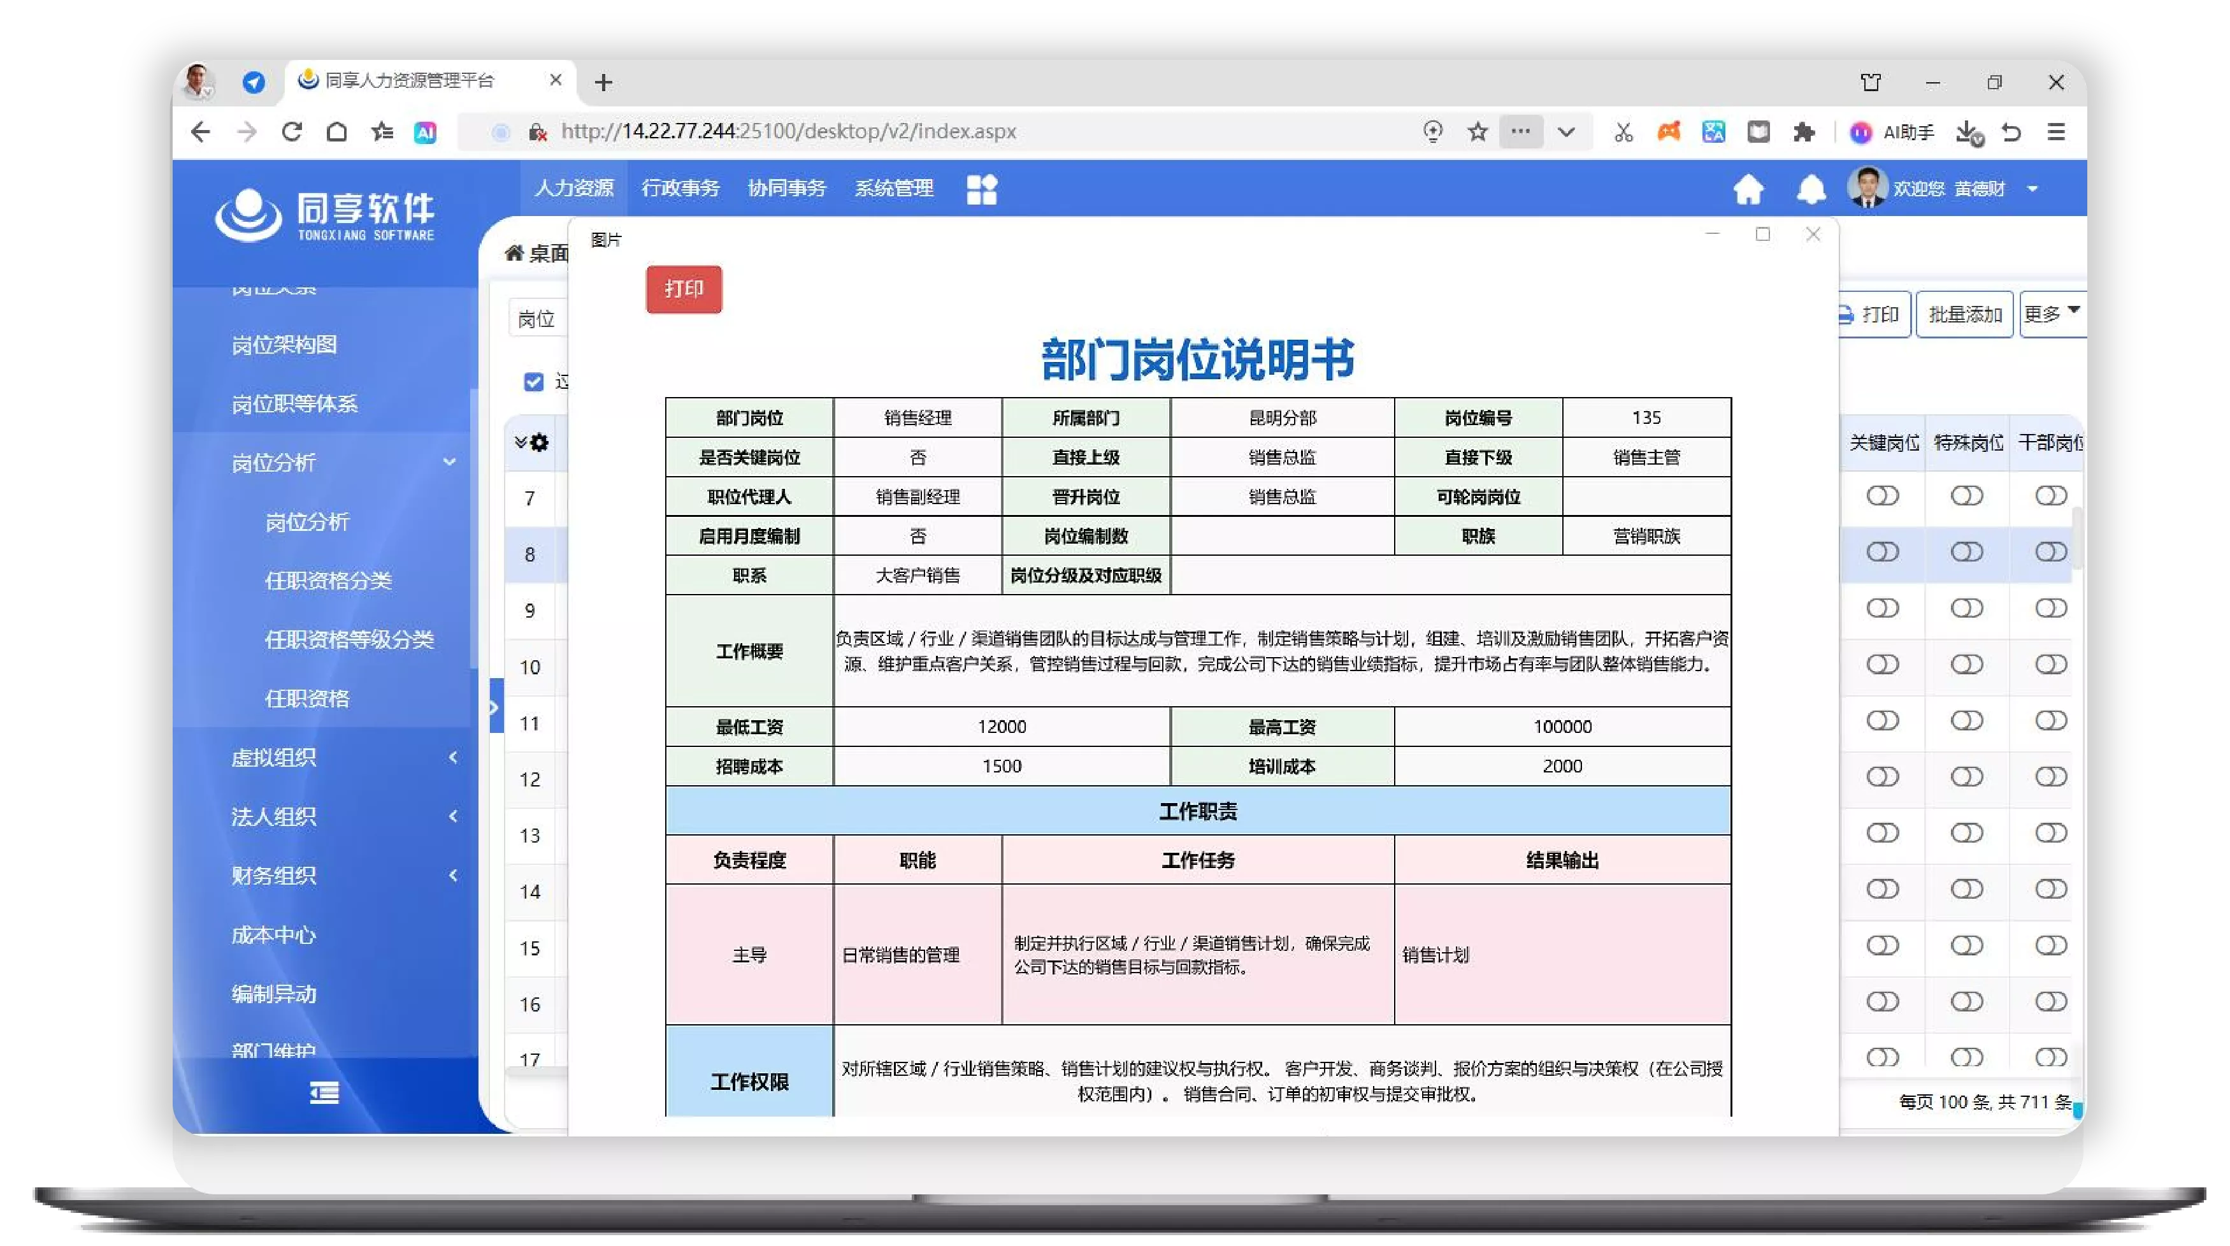Select row 8 in the position list
The height and width of the screenshot is (1246, 2230).
pos(530,554)
